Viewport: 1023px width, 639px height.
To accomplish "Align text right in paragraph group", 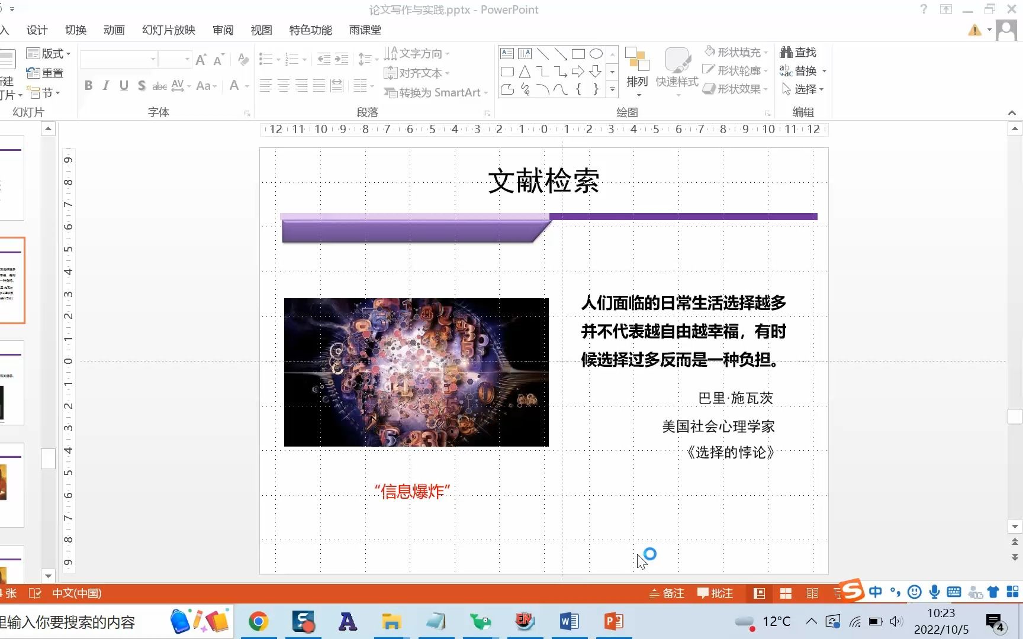I will [x=301, y=86].
